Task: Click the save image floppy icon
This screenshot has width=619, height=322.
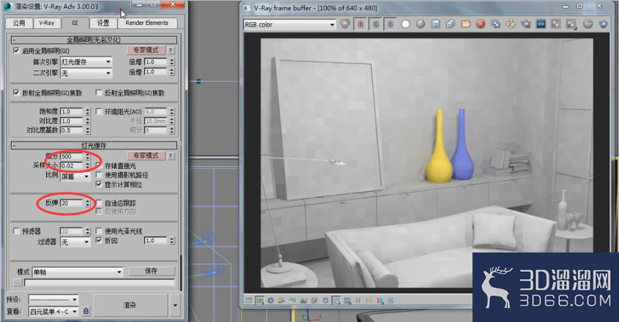Action: click(x=435, y=24)
